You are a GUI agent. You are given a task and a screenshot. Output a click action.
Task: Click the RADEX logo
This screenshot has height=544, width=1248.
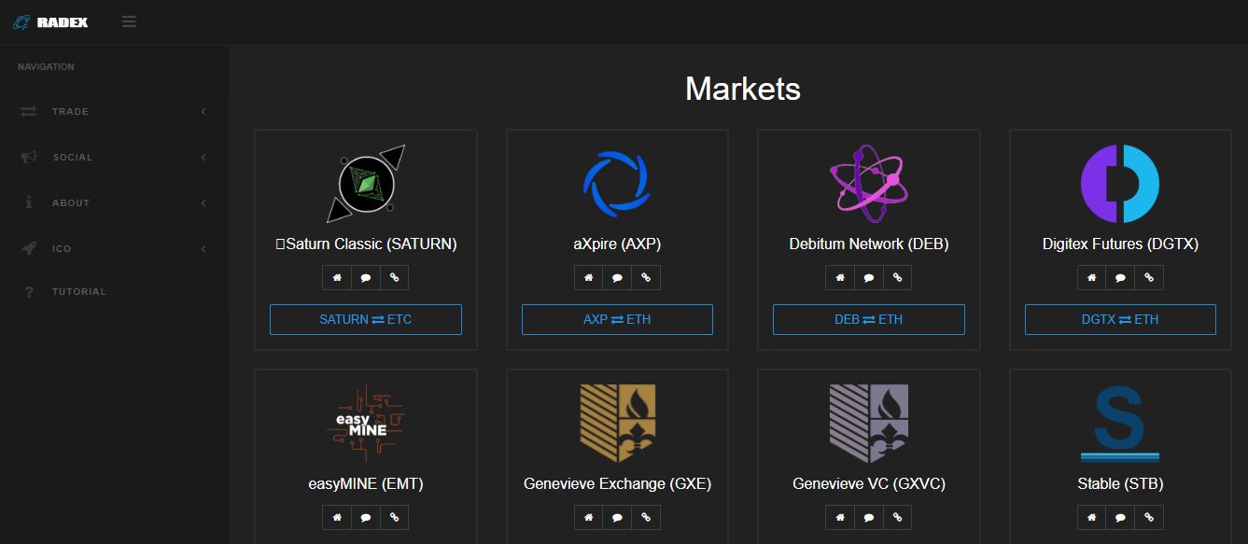point(51,21)
